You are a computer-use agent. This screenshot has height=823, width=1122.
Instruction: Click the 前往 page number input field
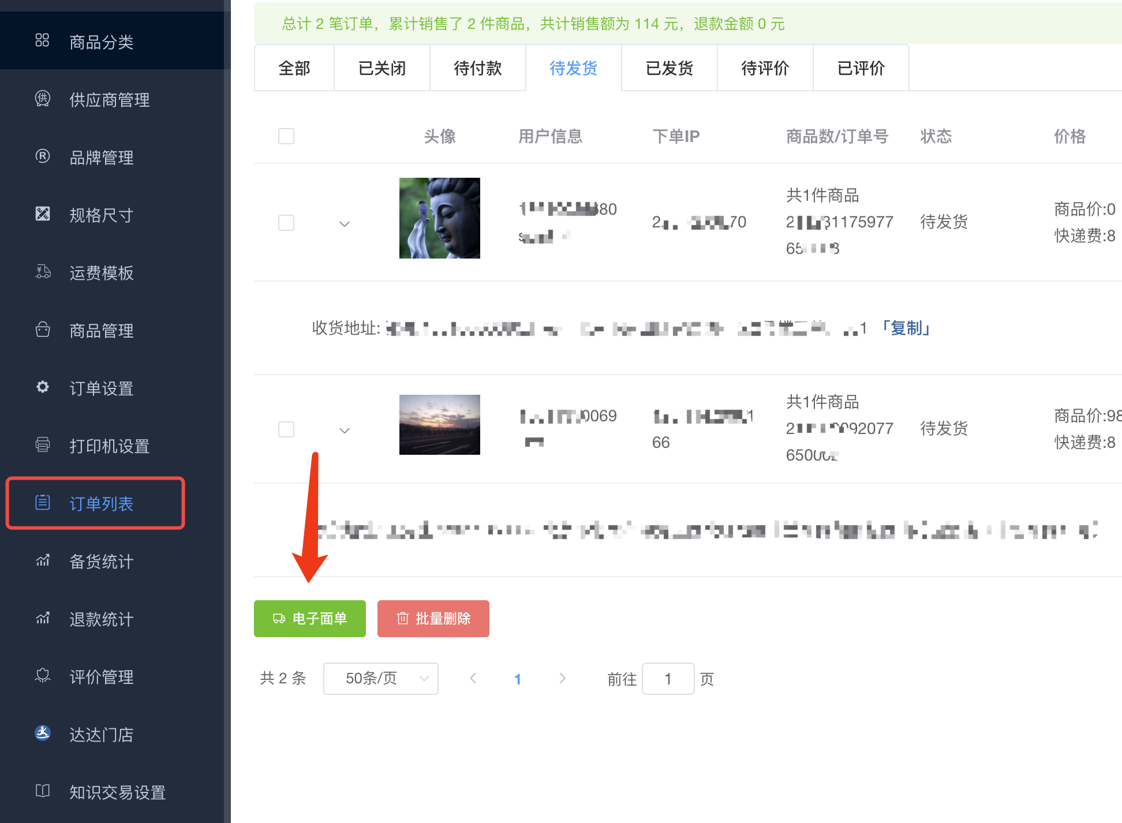668,679
